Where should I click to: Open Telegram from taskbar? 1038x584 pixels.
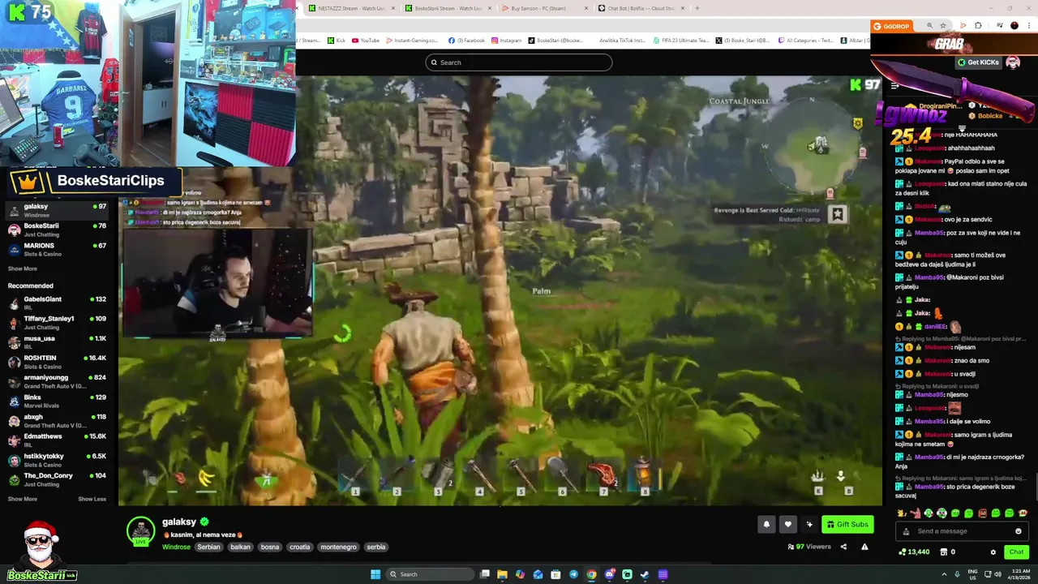[573, 574]
